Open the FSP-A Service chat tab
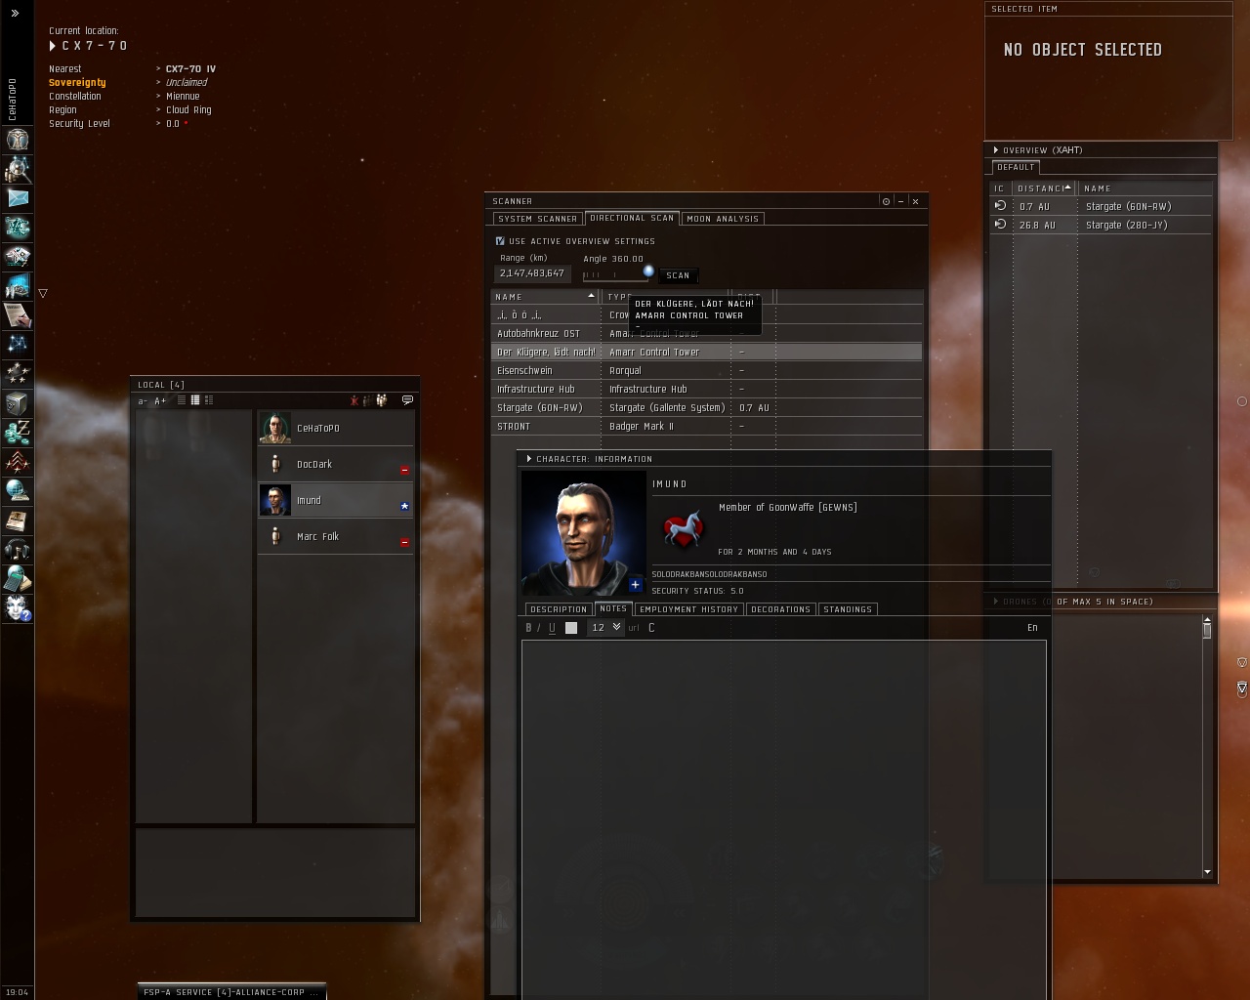This screenshot has width=1250, height=1000. [231, 992]
